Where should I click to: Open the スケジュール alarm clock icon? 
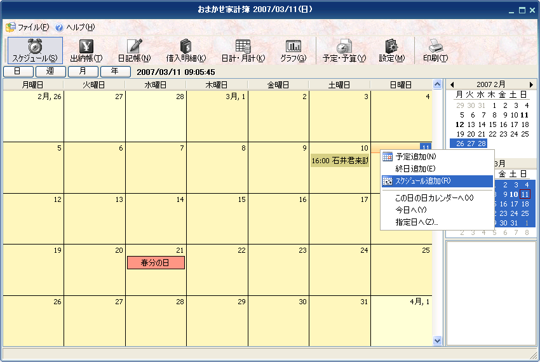coord(35,46)
